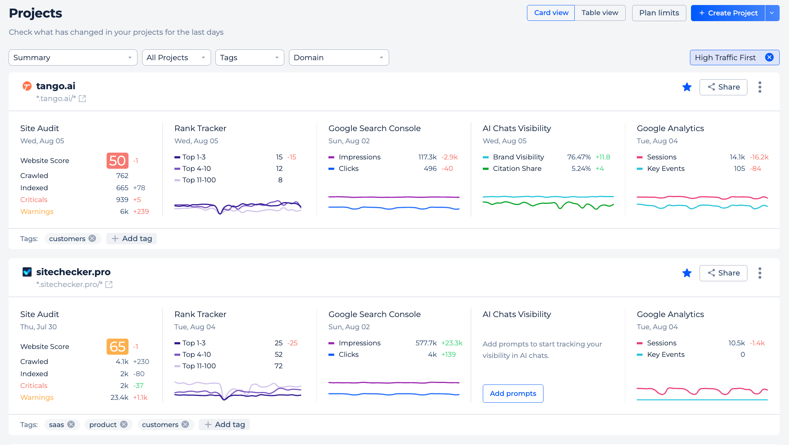Add tag to tango.ai project
Screen dimensions: 789x445
pos(131,239)
